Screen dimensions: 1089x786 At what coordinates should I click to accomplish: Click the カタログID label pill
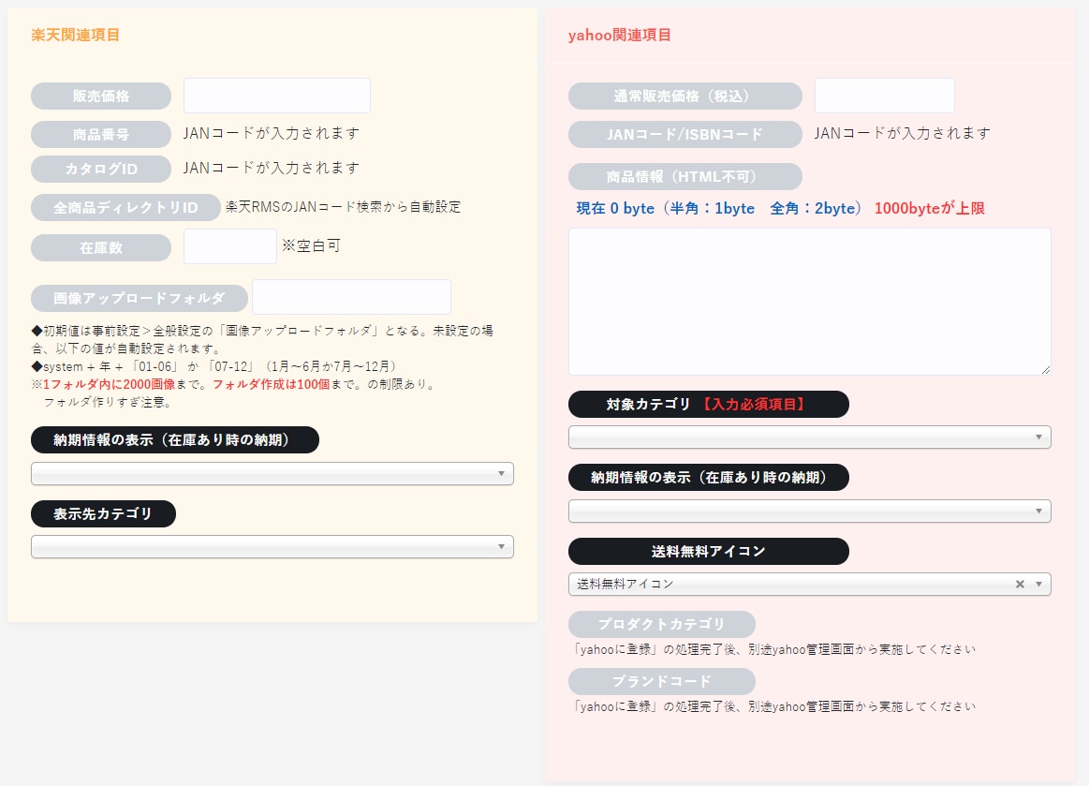pos(101,169)
